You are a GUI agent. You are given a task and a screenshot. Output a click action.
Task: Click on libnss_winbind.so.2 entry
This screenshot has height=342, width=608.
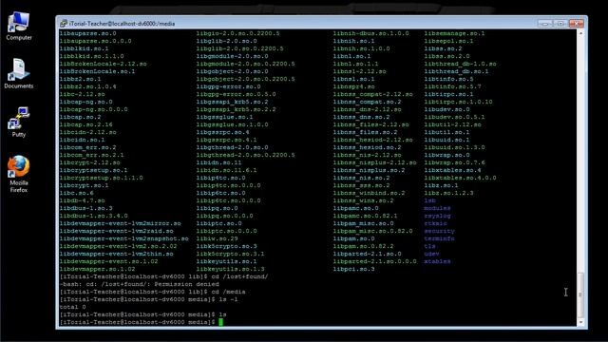pos(369,193)
